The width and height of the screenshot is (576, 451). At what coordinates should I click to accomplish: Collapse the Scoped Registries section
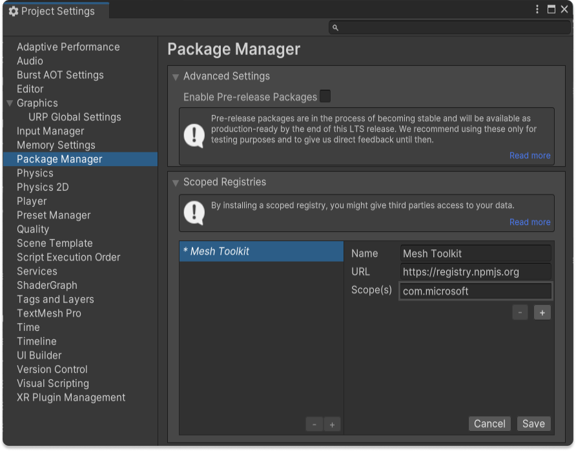[175, 183]
